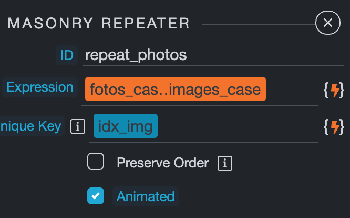This screenshot has width=350, height=218.
Task: Select the blue idx_img key chip
Action: 125,126
